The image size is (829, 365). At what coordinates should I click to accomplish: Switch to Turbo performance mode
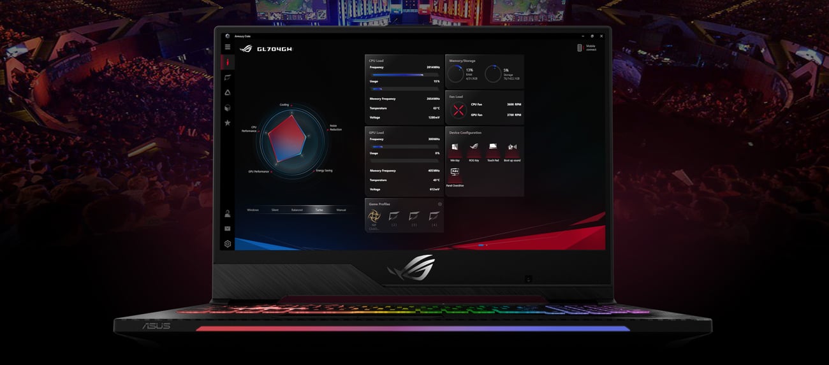[x=319, y=210]
